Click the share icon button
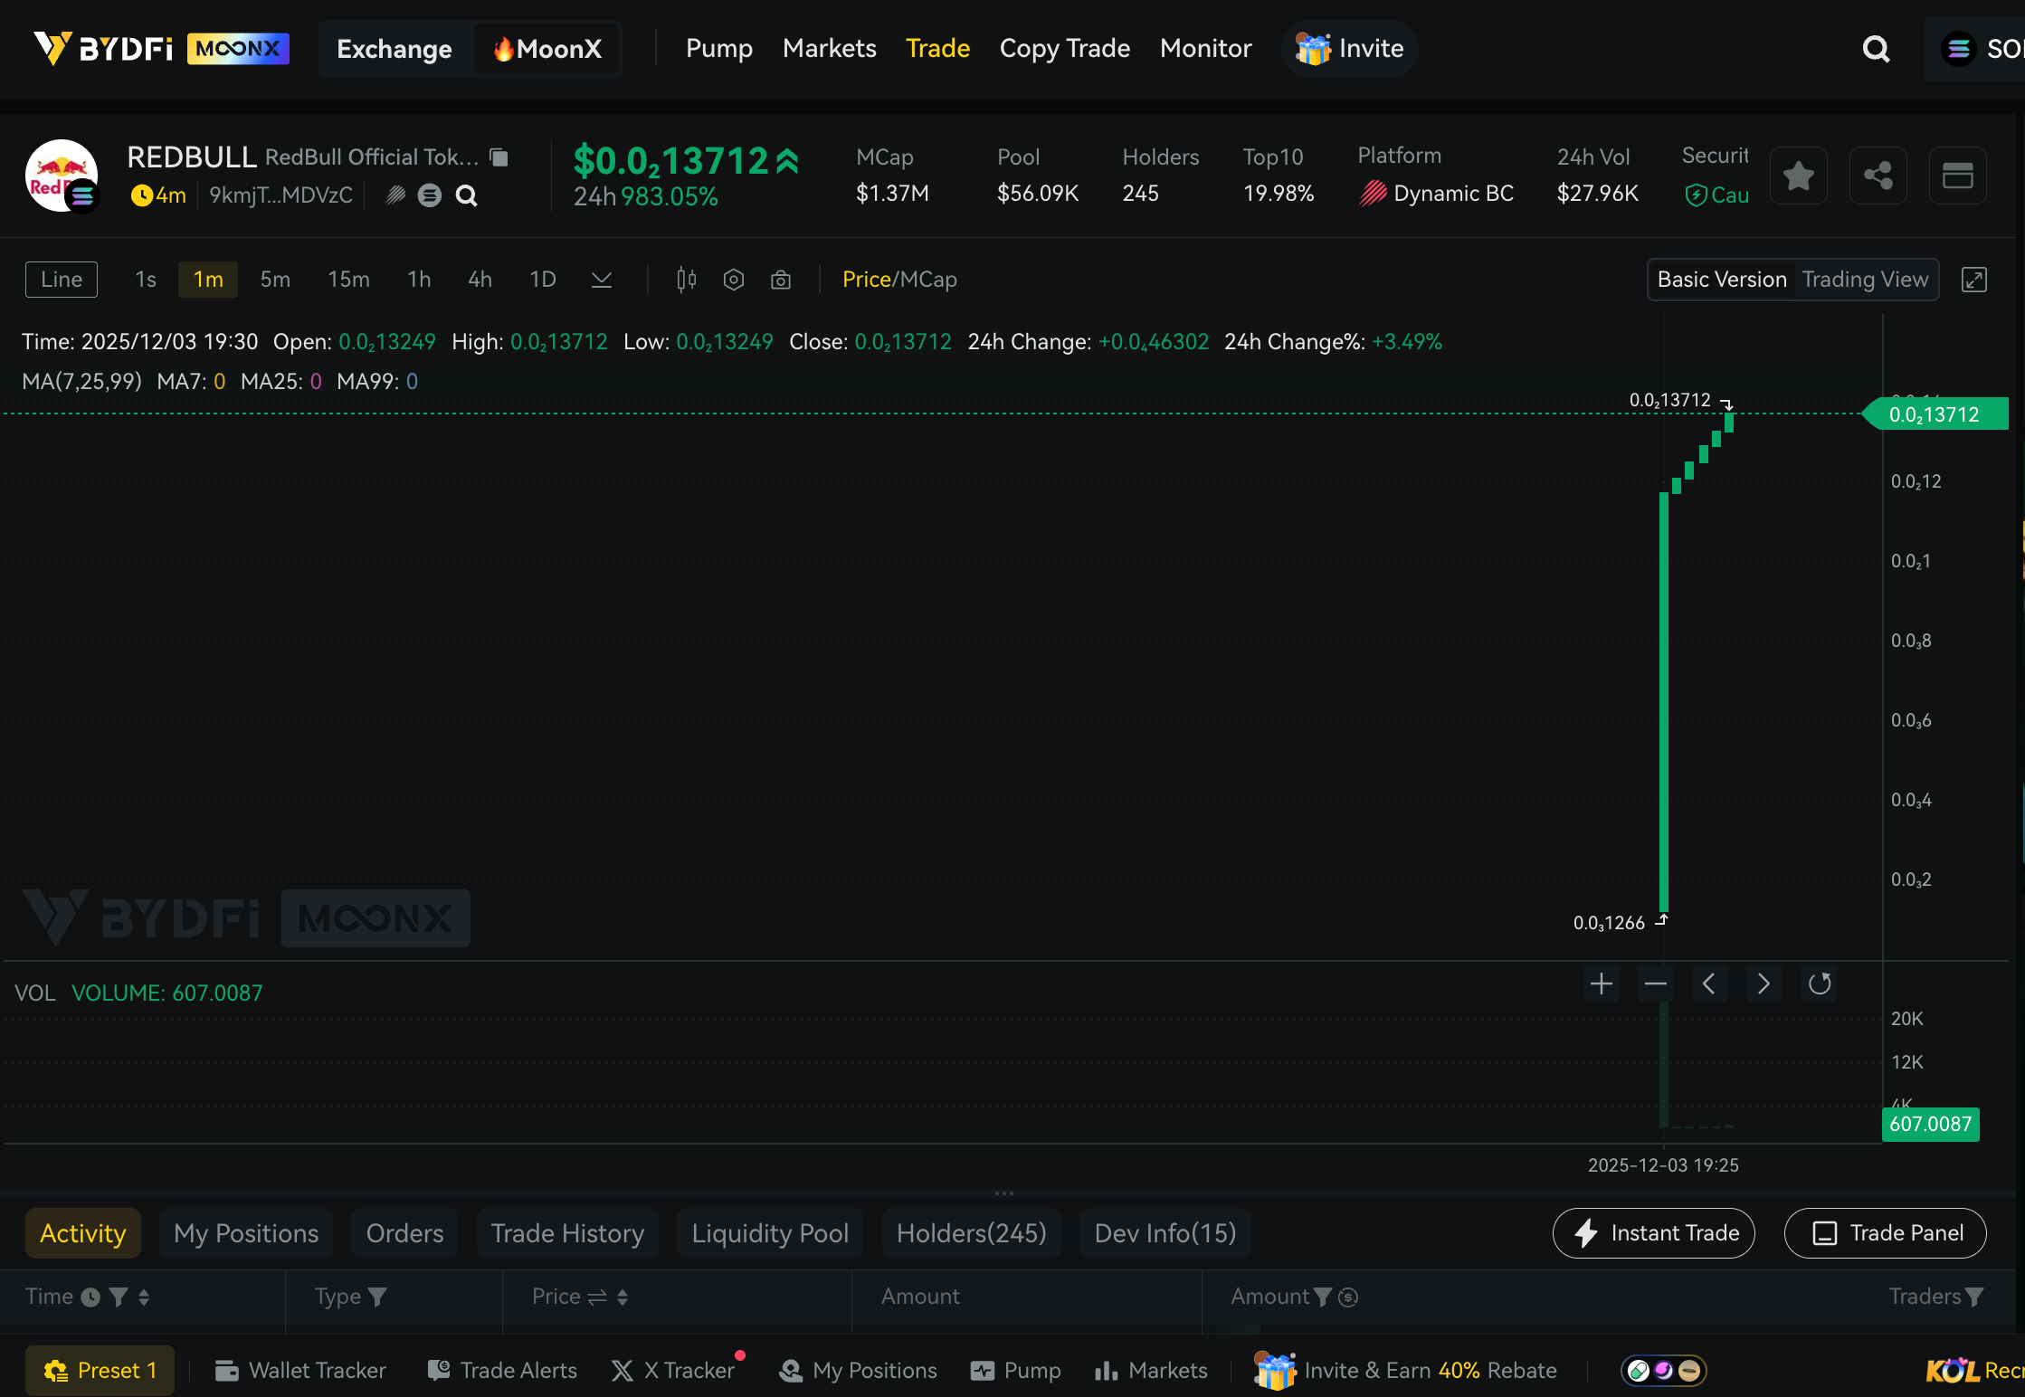The image size is (2025, 1397). [x=1878, y=176]
